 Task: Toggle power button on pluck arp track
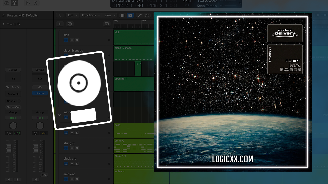point(66,164)
